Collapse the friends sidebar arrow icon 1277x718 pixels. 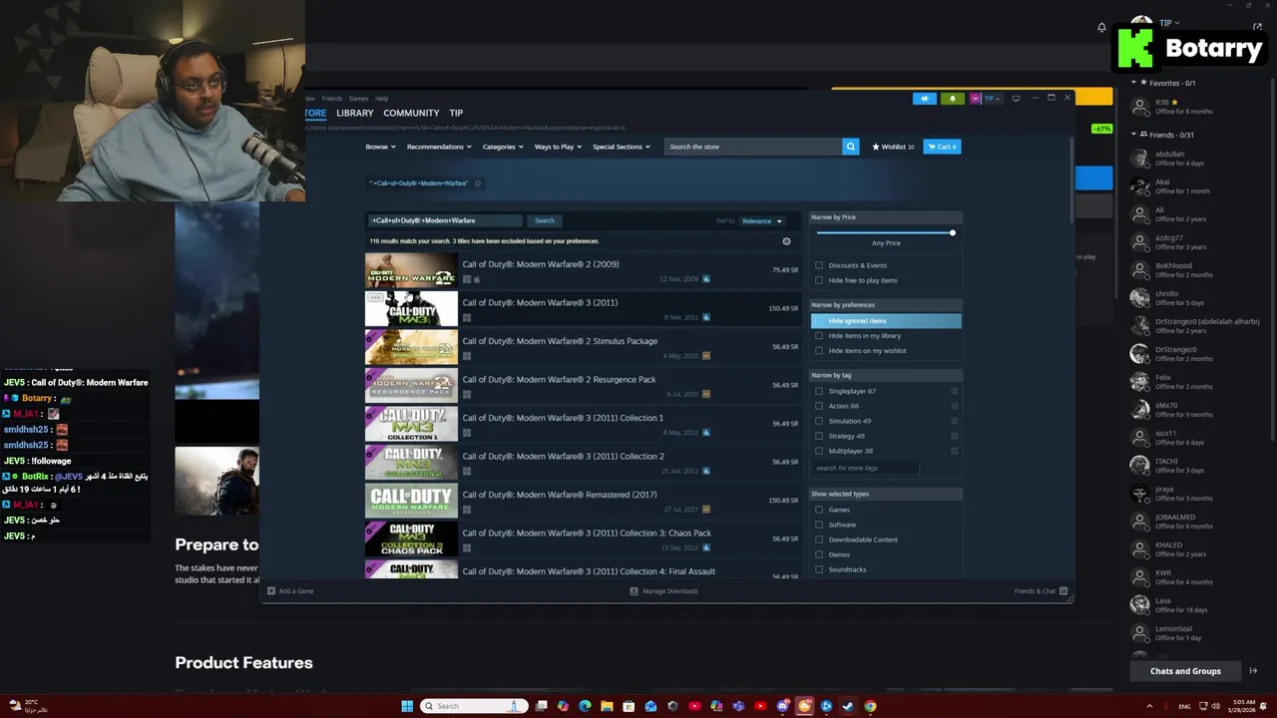pyautogui.click(x=1253, y=671)
